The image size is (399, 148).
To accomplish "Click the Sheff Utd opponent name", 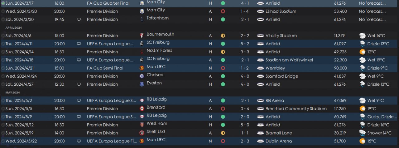I will click(156, 131).
